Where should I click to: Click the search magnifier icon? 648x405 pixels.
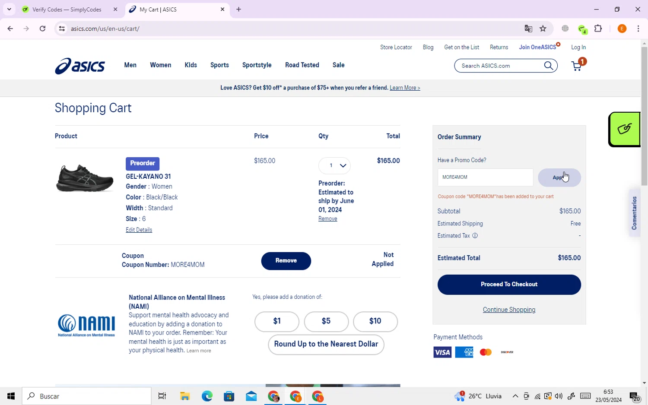(549, 66)
